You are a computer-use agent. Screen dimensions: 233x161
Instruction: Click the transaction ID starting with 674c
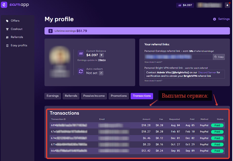coord(69,138)
